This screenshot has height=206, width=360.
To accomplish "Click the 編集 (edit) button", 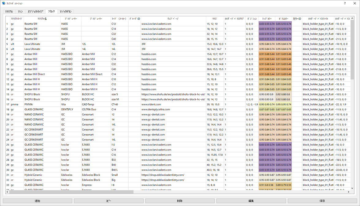I will coord(251,201).
